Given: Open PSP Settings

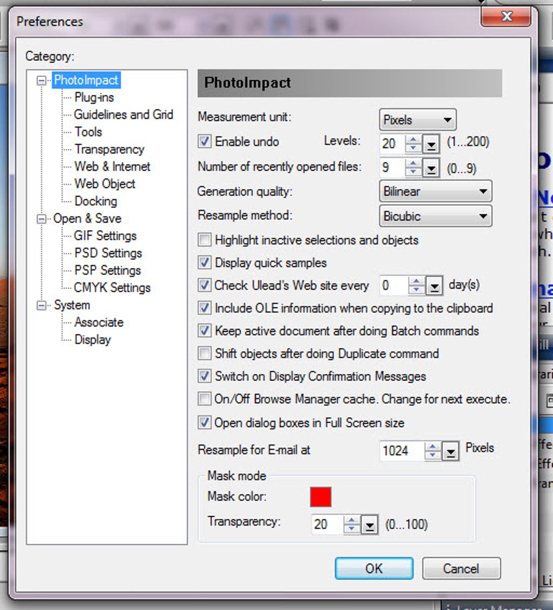Looking at the screenshot, I should point(108,270).
